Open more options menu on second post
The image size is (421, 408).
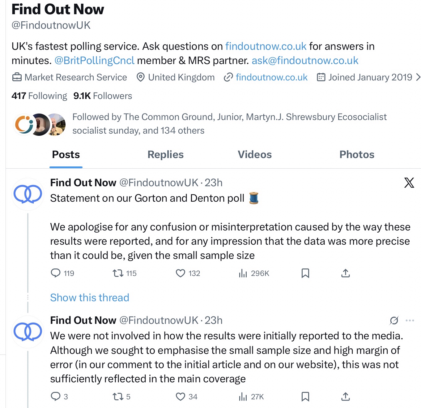pyautogui.click(x=410, y=320)
